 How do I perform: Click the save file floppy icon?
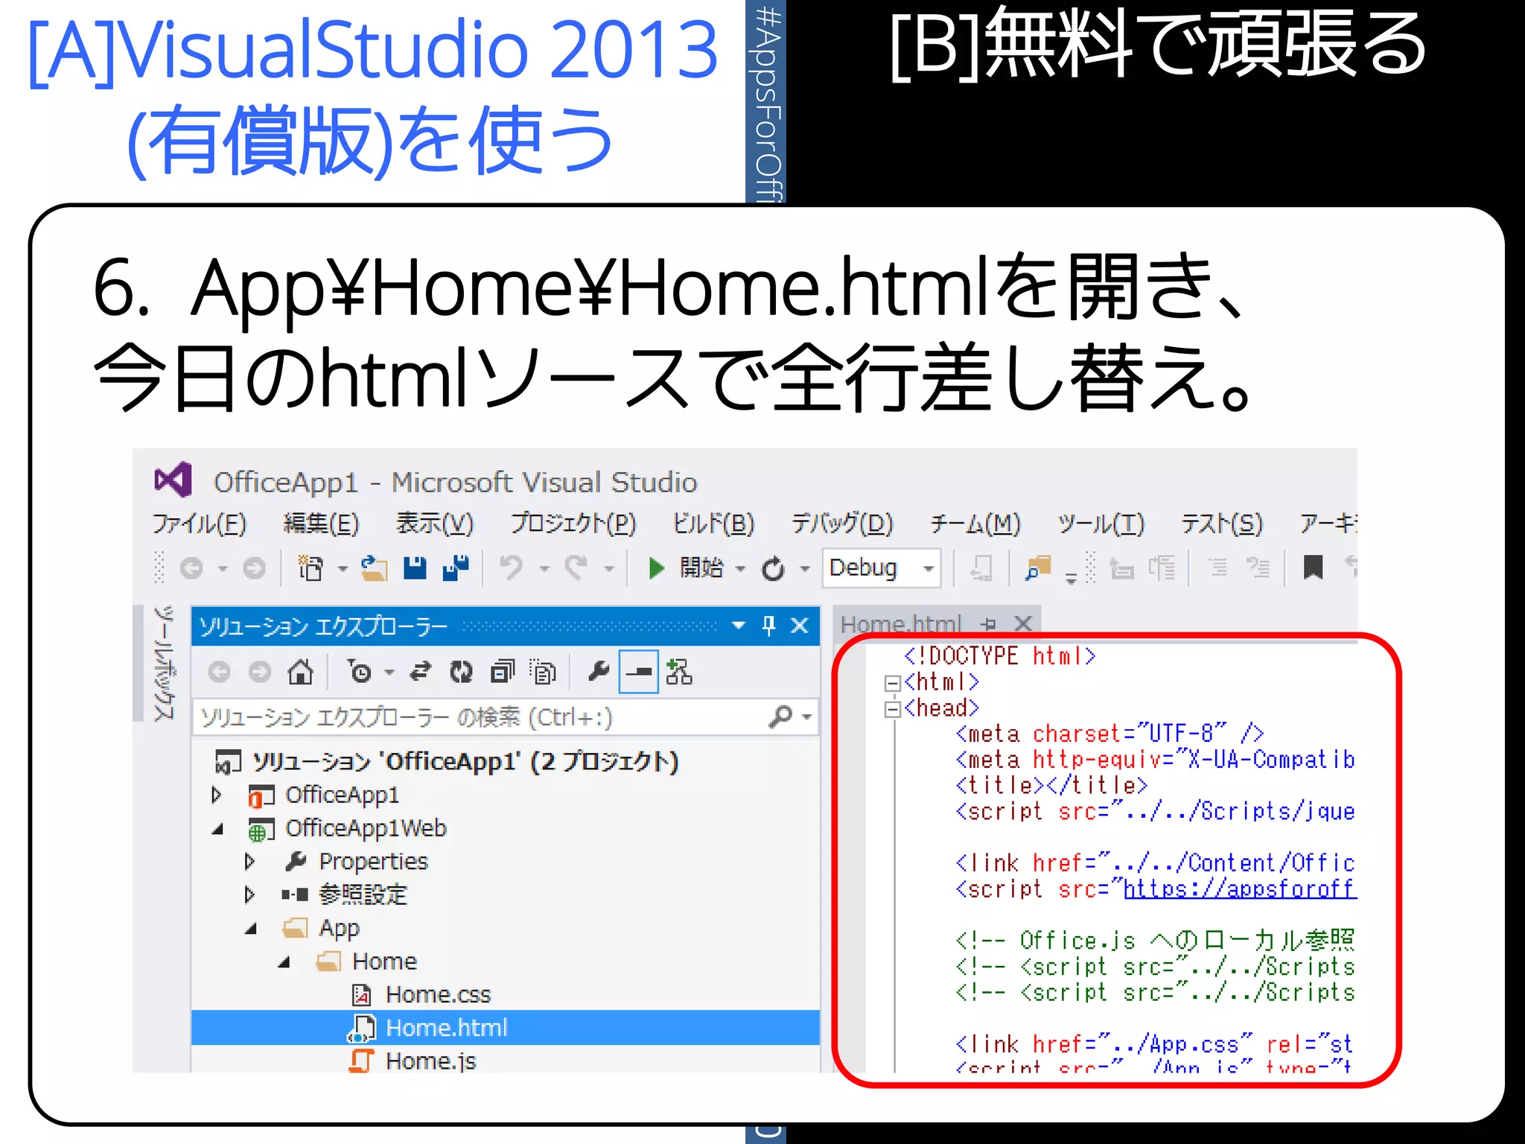coord(415,568)
